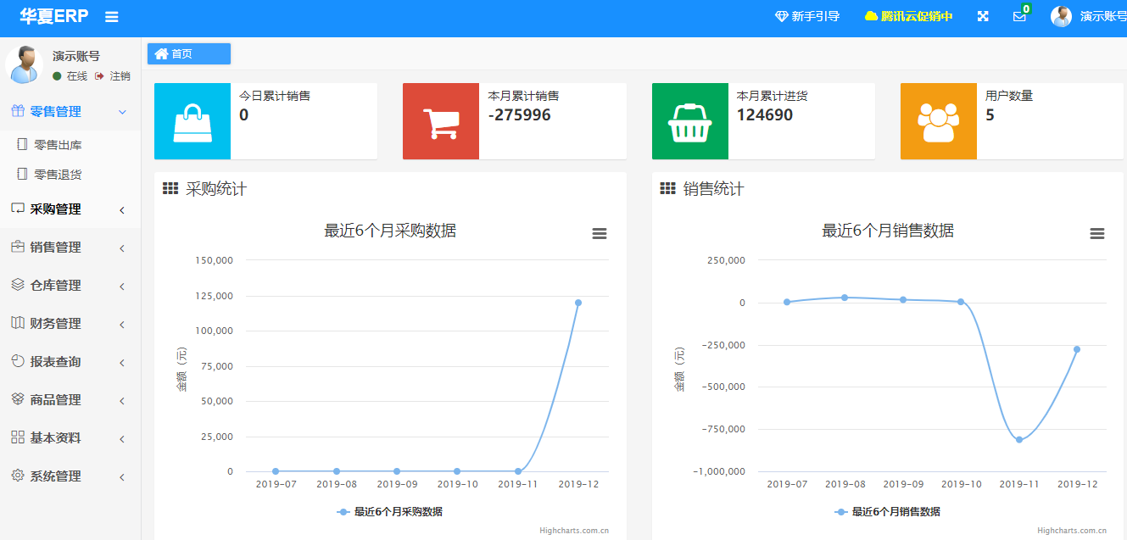Image resolution: width=1127 pixels, height=540 pixels.
Task: Open the purchase chart hamburger context menu
Action: 600,234
